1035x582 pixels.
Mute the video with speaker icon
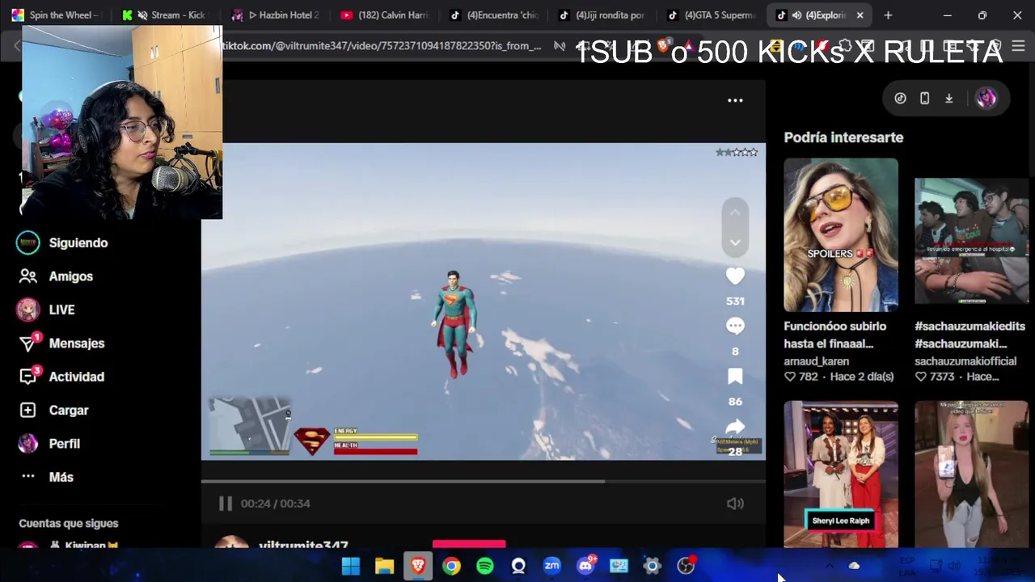pyautogui.click(x=735, y=504)
